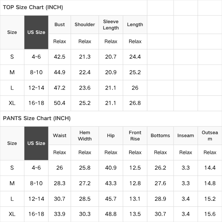The width and height of the screenshot is (222, 222).
Task: Select the dark US Size header in top chart
Action: coord(36,32)
